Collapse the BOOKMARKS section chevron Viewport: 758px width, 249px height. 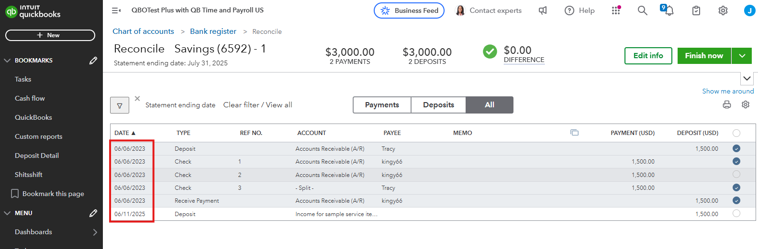pyautogui.click(x=7, y=61)
